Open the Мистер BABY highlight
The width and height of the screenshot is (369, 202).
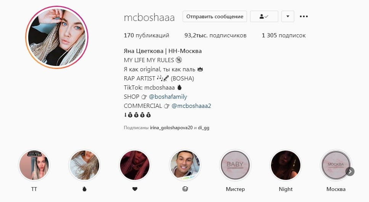pos(235,165)
